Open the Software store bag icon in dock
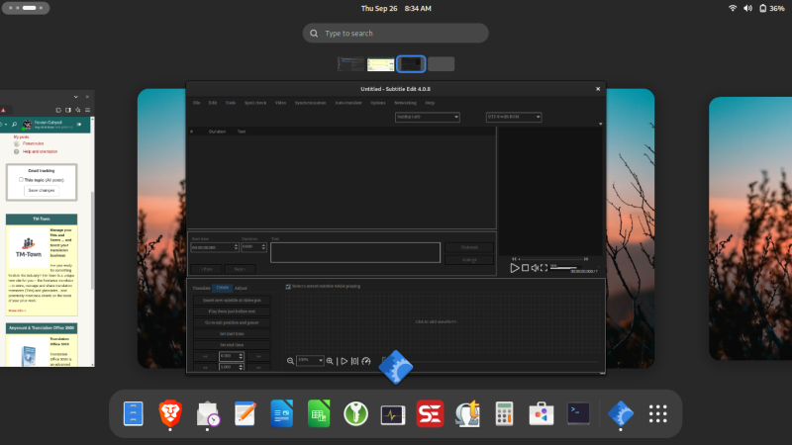This screenshot has width=792, height=445. (542, 413)
